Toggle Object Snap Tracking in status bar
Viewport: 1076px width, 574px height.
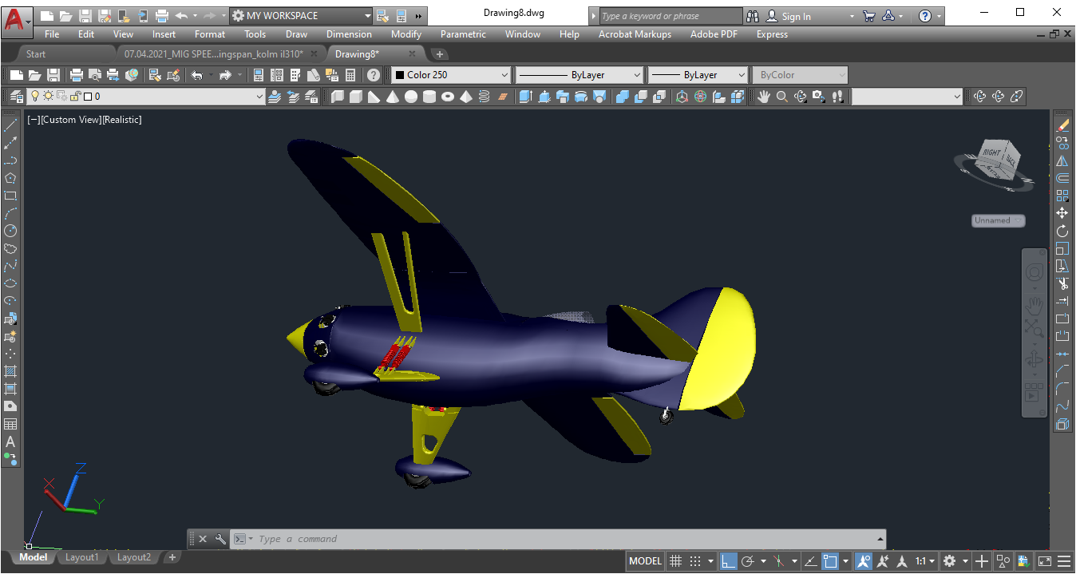pyautogui.click(x=809, y=561)
